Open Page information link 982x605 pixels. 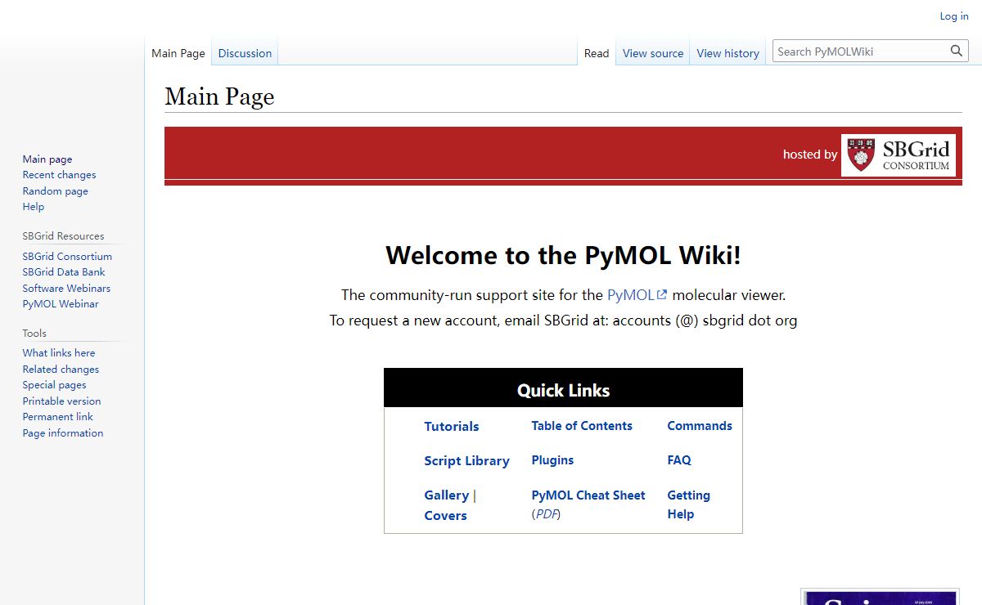click(63, 433)
